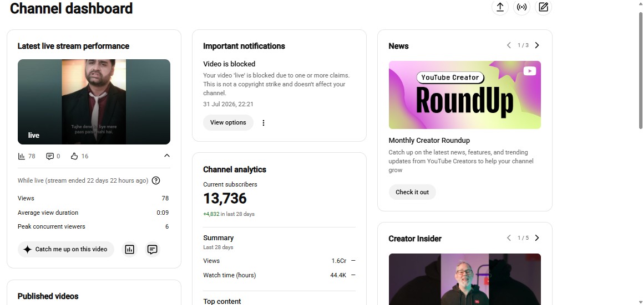643x305 pixels.
Task: Click the upload videos arrow icon
Action: point(500,7)
